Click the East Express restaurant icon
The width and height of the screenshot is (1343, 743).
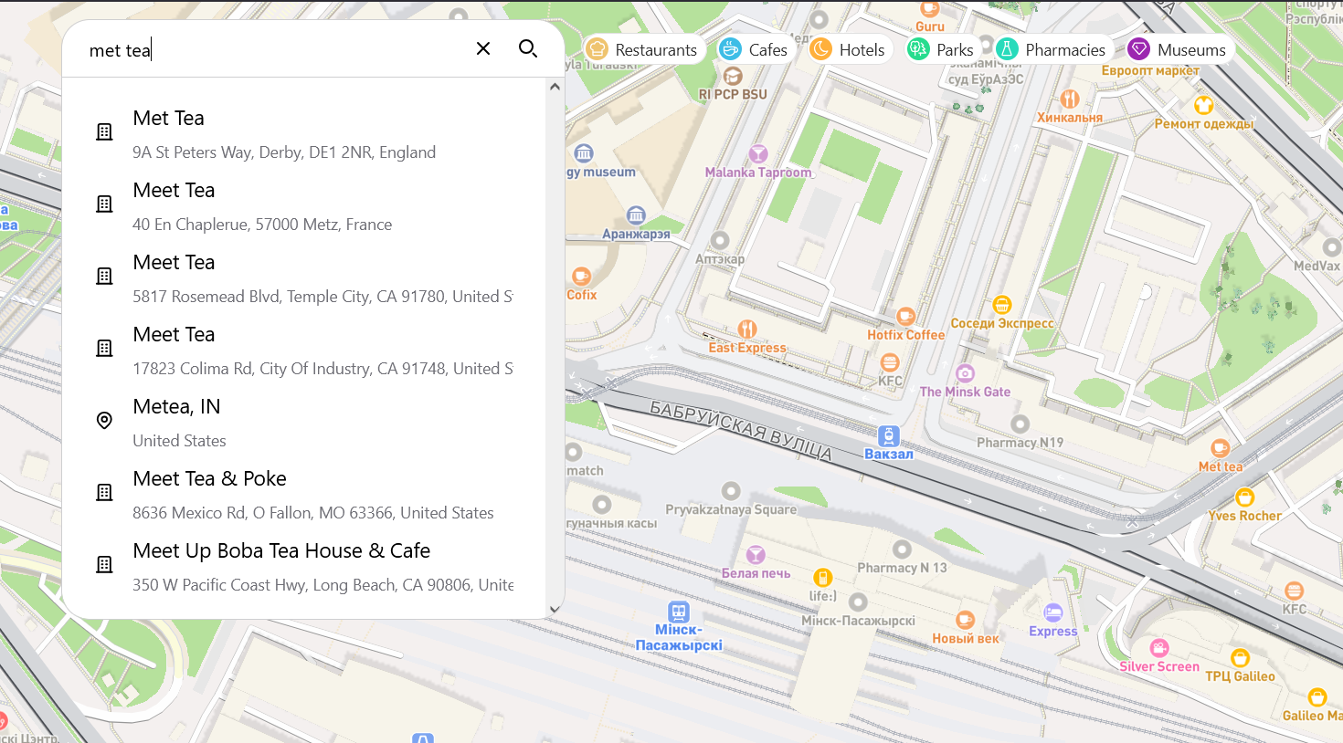(747, 330)
